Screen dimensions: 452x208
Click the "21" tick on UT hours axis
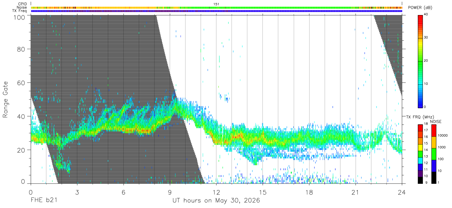tap(356, 192)
